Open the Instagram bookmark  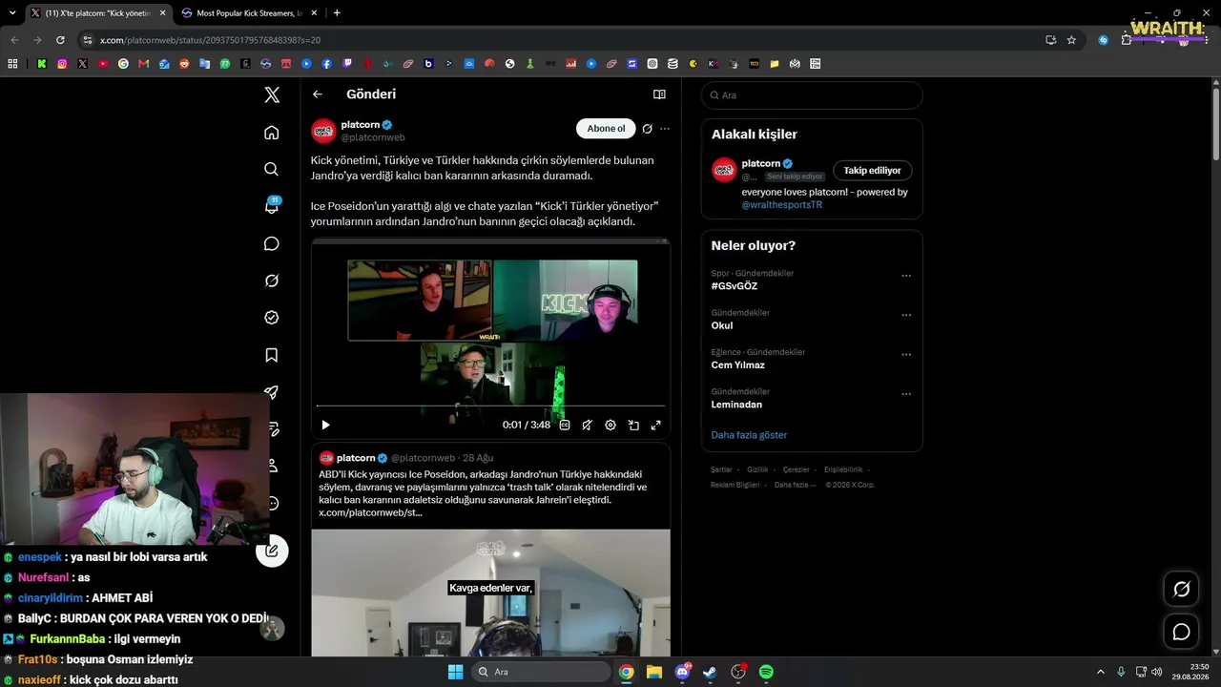pos(62,64)
